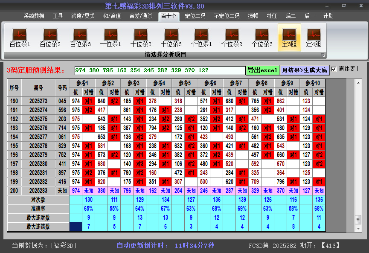Choose the 个位杀2 analysis icon
The image size is (369, 253).
pyautogui.click(x=232, y=38)
